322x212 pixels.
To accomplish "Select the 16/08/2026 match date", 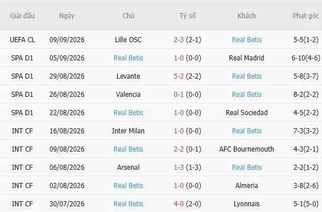I will click(67, 131).
